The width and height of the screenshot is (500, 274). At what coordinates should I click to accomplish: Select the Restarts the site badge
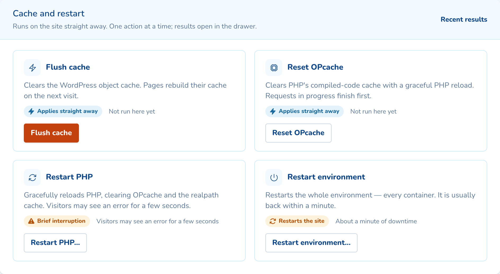pyautogui.click(x=297, y=221)
